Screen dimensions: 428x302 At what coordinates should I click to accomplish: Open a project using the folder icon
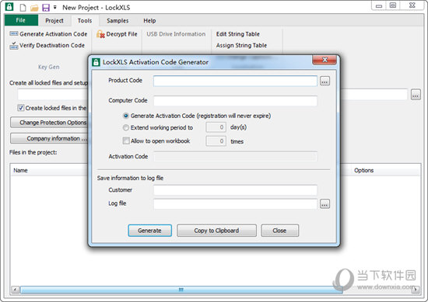[x=34, y=8]
